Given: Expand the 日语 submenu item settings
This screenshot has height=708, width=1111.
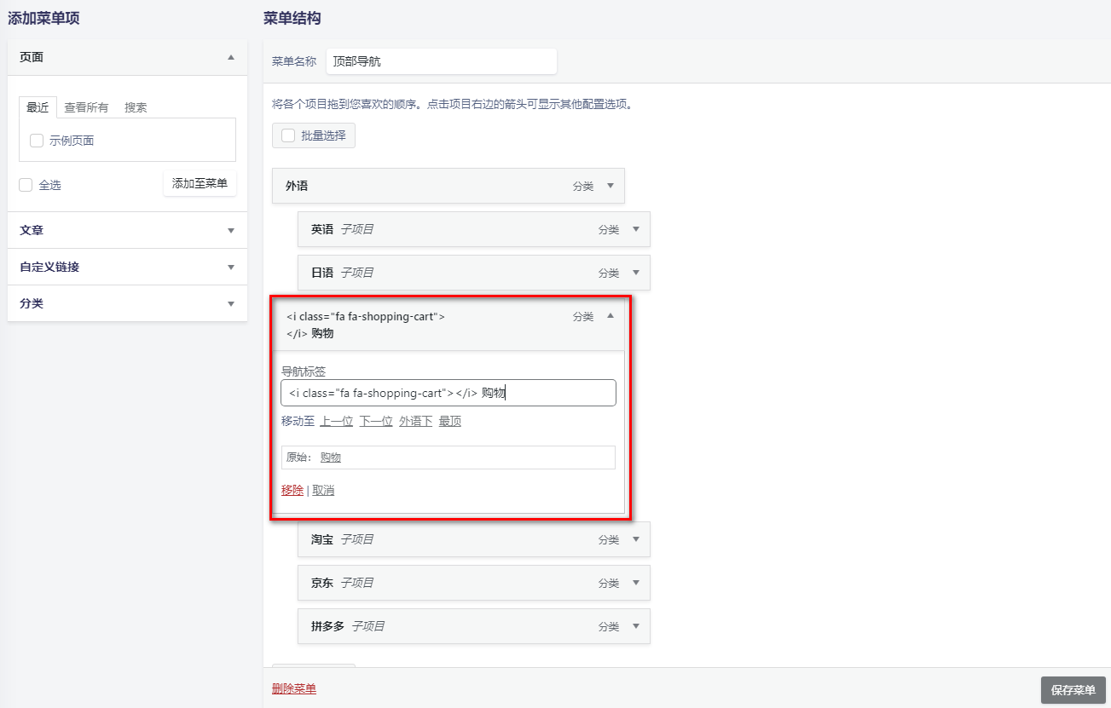Looking at the screenshot, I should (x=635, y=273).
